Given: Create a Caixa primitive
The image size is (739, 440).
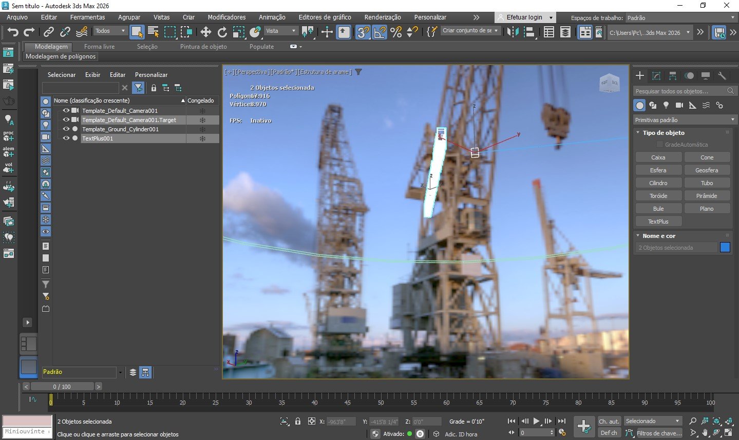Looking at the screenshot, I should tap(658, 157).
